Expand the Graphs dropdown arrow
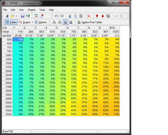Image resolution: width=168 pixels, height=135 pixels. click(x=32, y=22)
